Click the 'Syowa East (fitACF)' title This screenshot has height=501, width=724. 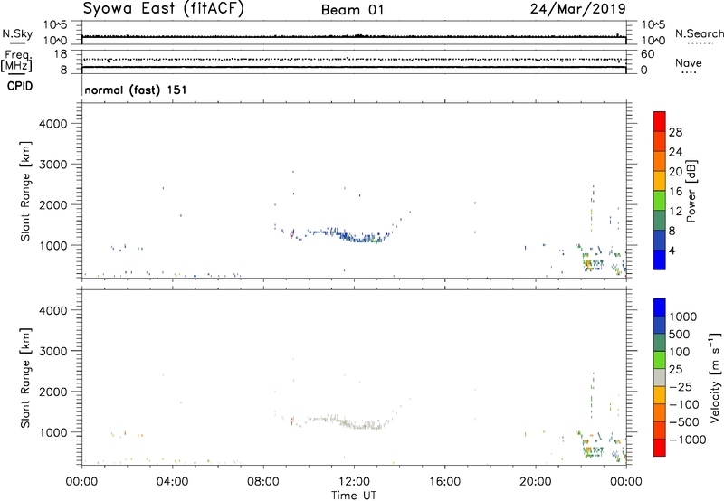coord(163,9)
